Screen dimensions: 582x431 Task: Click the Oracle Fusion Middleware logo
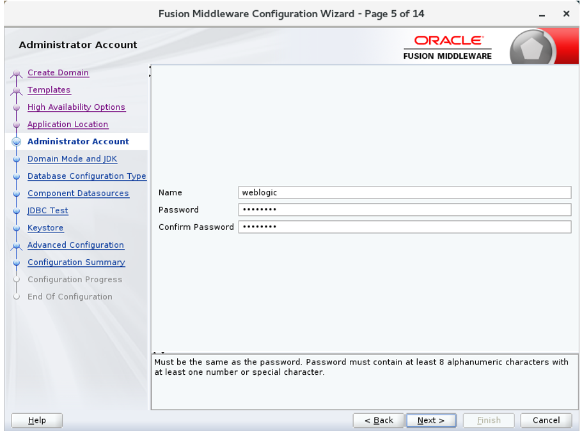pyautogui.click(x=448, y=47)
